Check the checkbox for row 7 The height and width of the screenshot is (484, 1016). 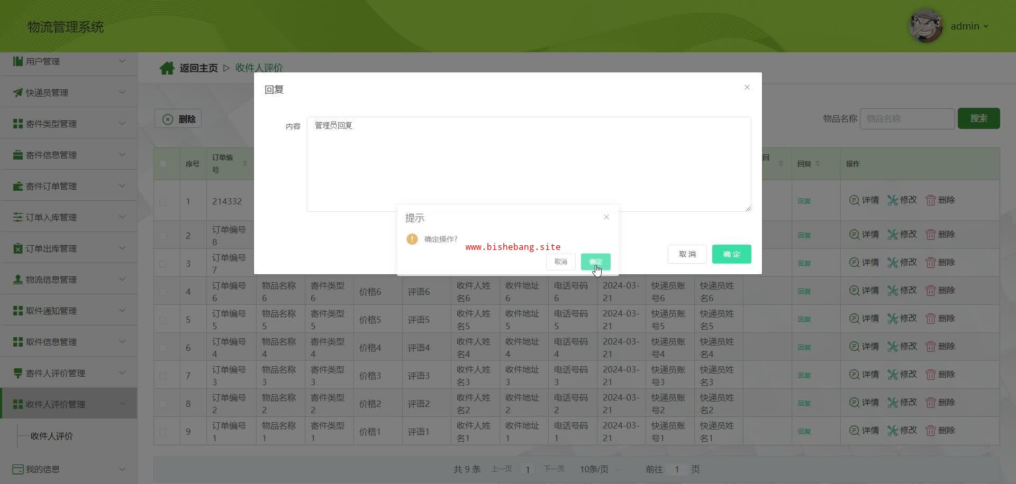tap(163, 376)
